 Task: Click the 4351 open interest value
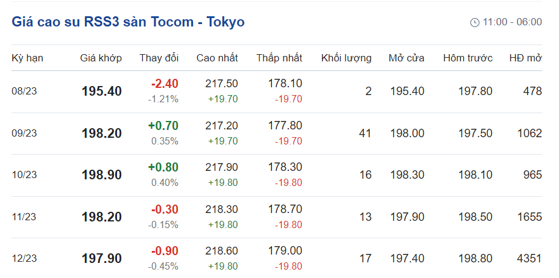529,259
